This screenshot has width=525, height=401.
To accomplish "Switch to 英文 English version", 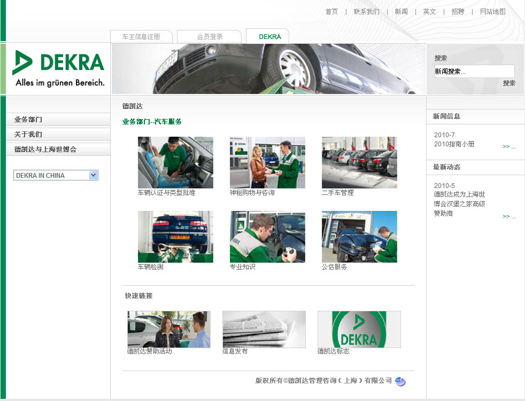I will point(429,12).
